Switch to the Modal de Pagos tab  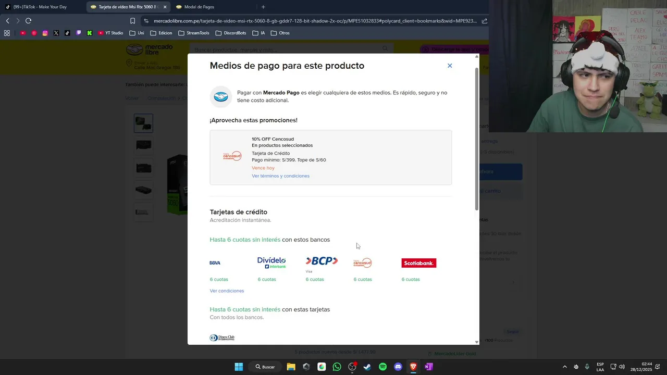coord(200,7)
